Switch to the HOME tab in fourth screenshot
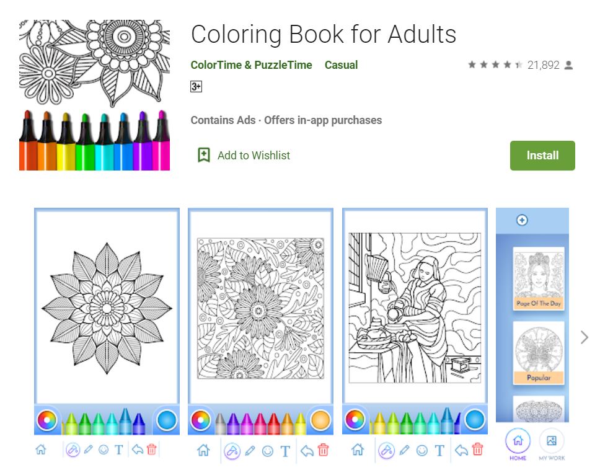This screenshot has width=600, height=470. click(x=518, y=445)
